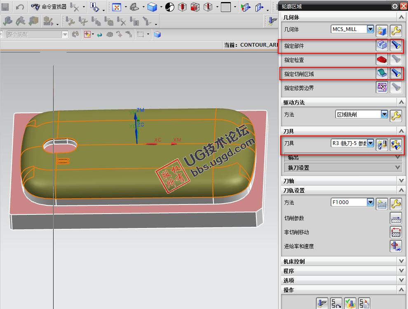
Task: Open 进给率和速度 feeds and speeds
Action: [x=396, y=247]
